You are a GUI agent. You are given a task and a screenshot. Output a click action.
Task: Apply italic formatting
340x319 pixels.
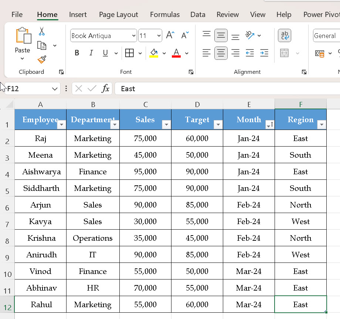pyautogui.click(x=91, y=52)
